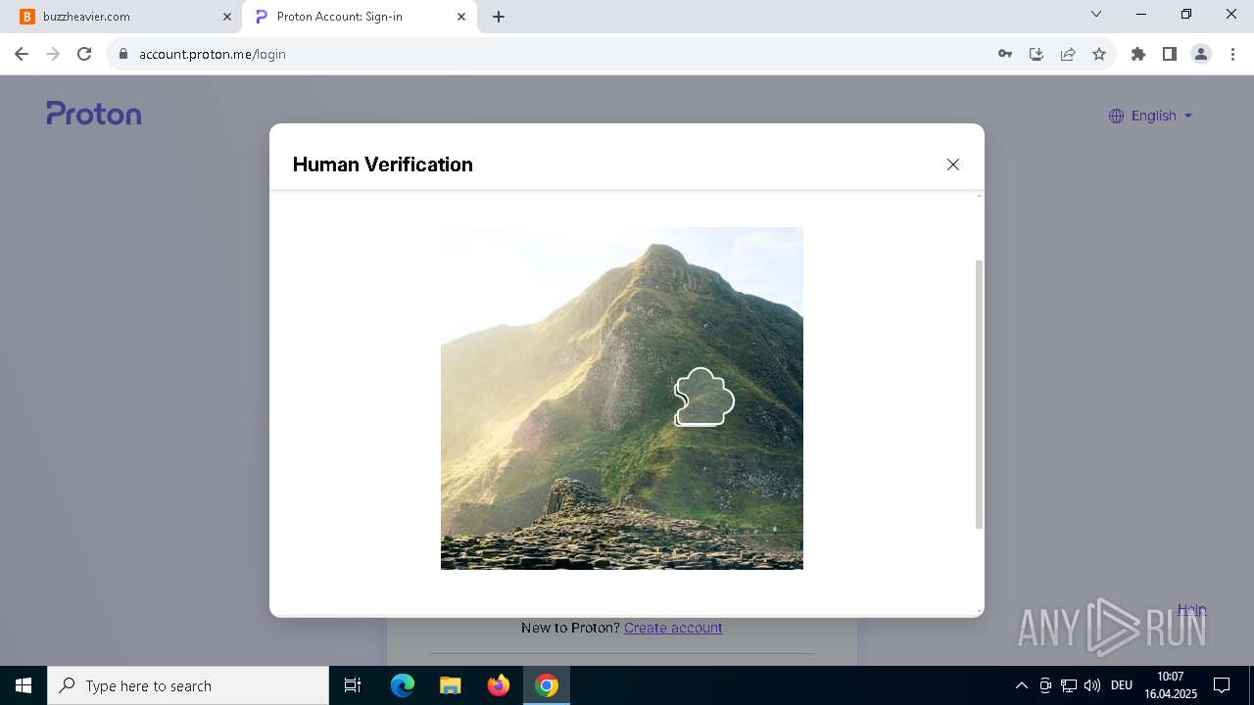
Task: Click the mountain captcha image
Action: point(622,399)
